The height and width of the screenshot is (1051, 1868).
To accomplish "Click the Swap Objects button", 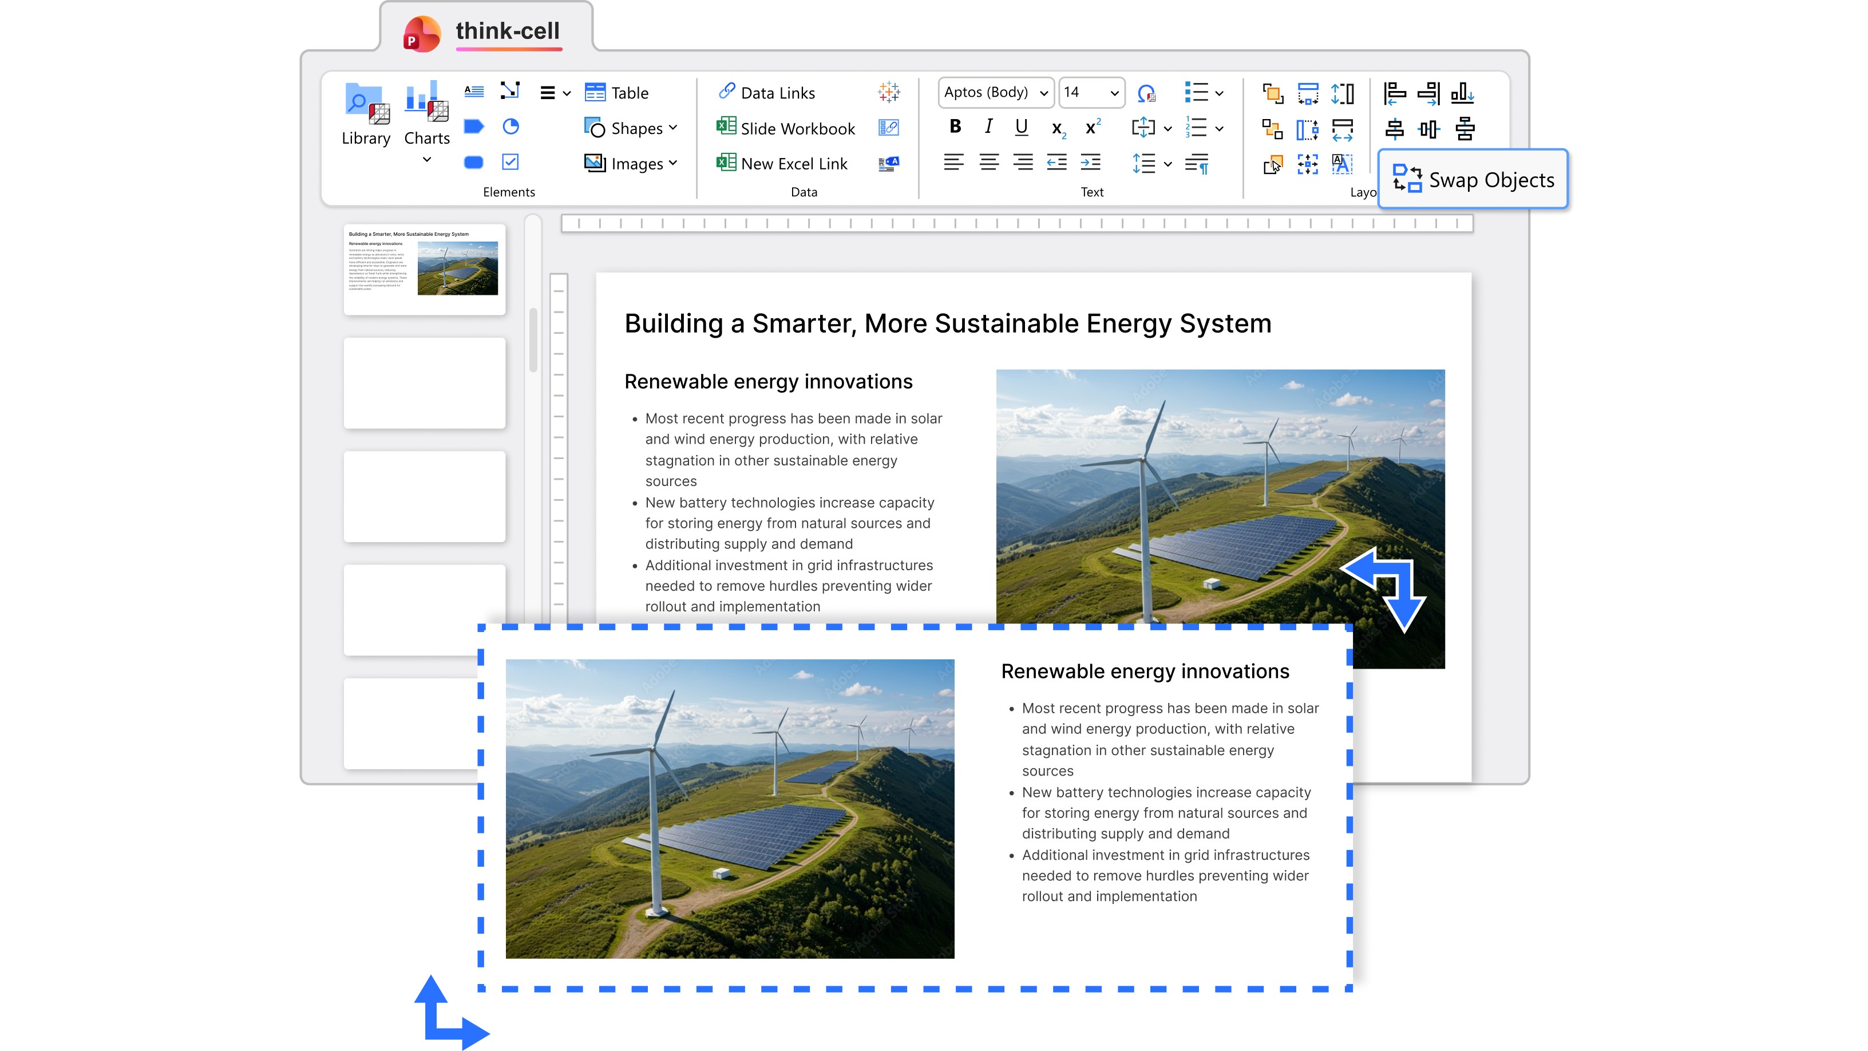I will [x=1473, y=179].
